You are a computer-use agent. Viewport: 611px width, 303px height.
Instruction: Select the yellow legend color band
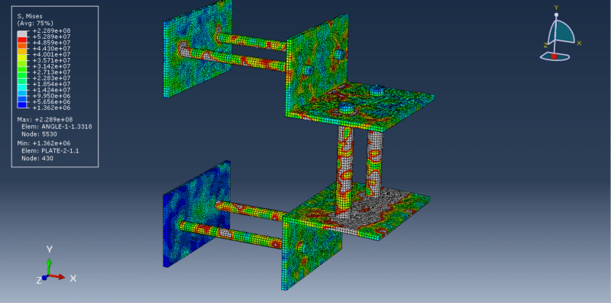[x=22, y=57]
